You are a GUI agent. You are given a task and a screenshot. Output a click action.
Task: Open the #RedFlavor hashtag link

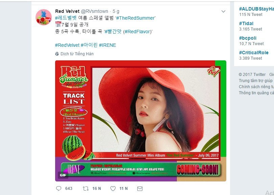pyautogui.click(x=138, y=32)
